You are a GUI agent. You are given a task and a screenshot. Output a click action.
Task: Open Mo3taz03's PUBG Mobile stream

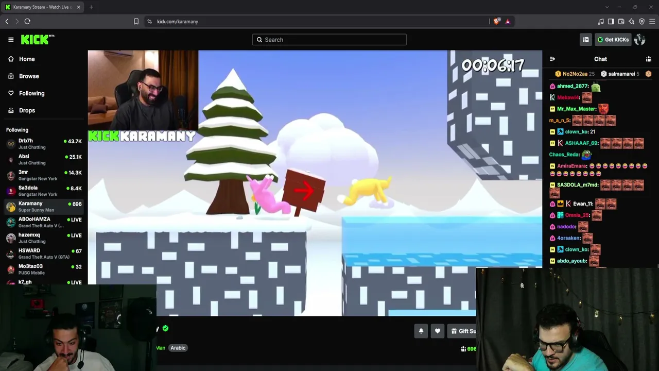tap(44, 269)
